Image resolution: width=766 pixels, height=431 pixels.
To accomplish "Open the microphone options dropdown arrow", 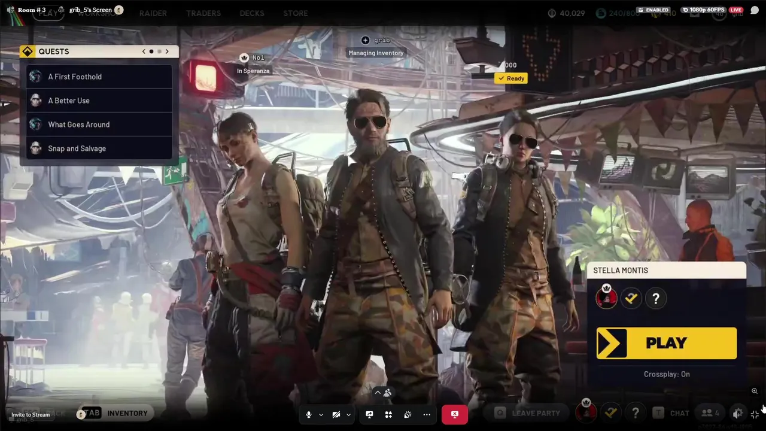I will coord(321,414).
